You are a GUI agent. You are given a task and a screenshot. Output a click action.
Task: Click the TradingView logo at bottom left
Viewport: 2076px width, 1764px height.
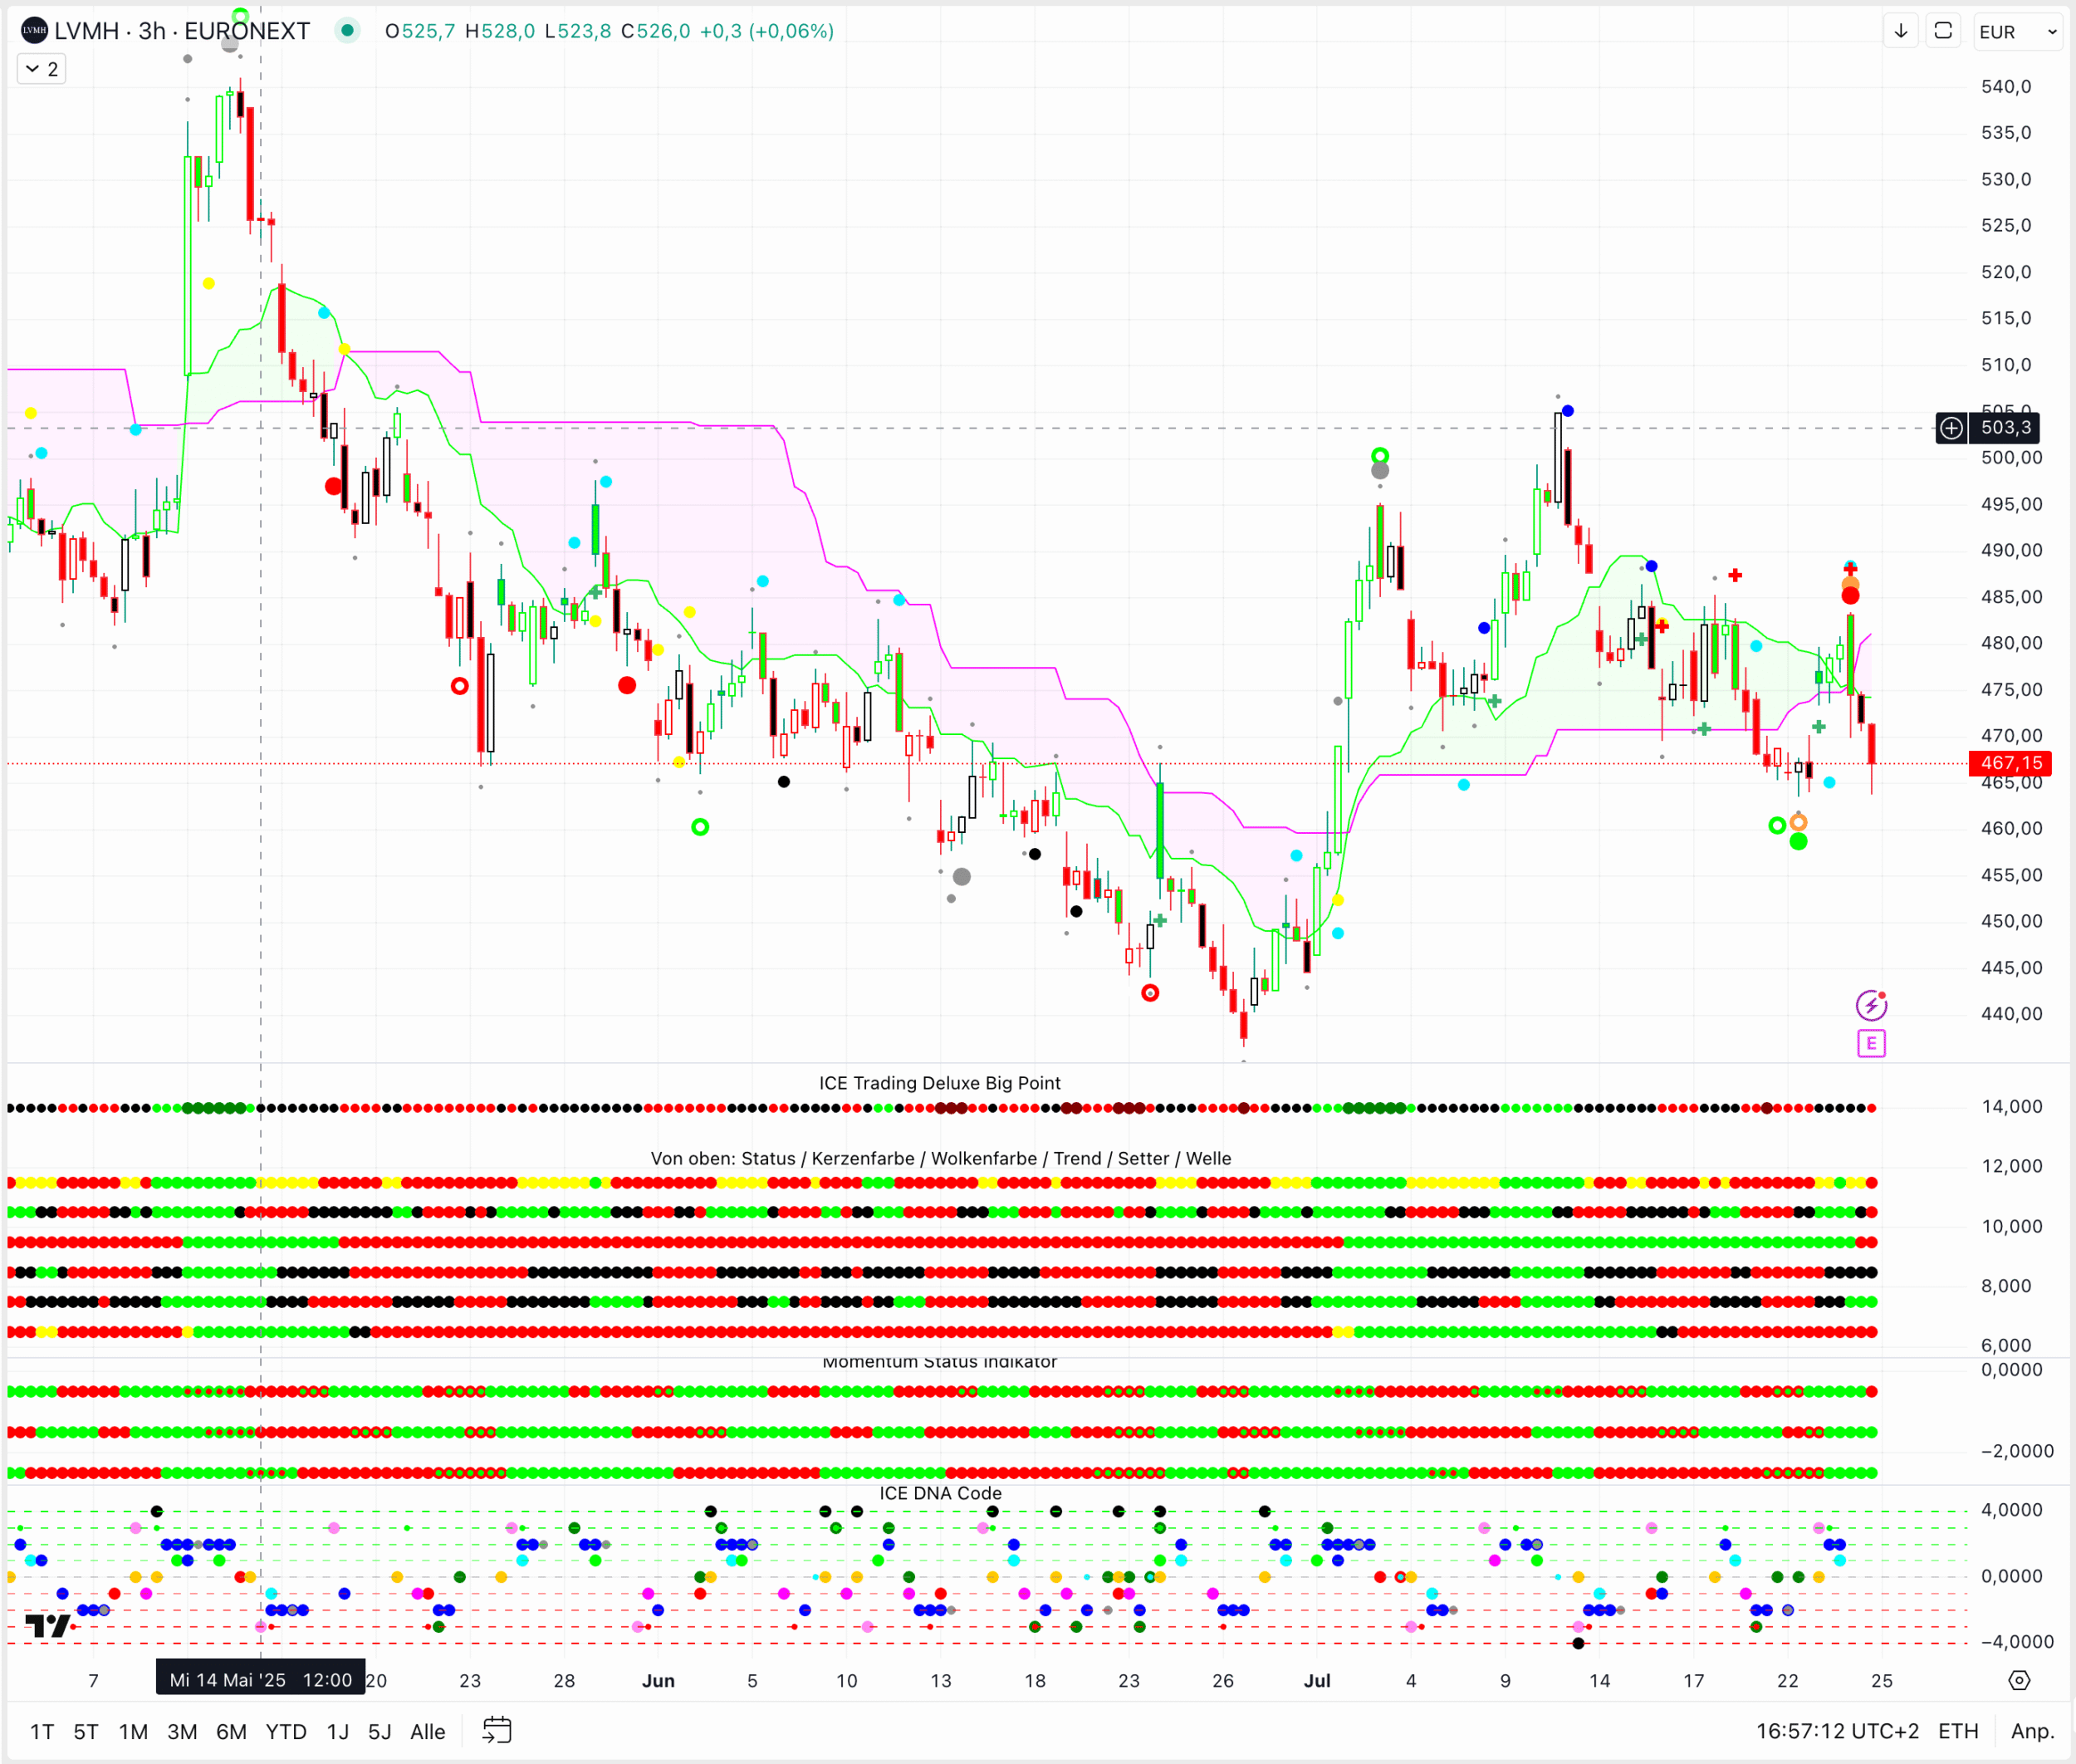47,1626
